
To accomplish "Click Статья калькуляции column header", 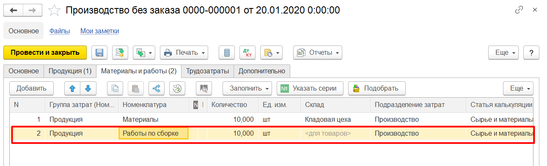I will point(500,104).
